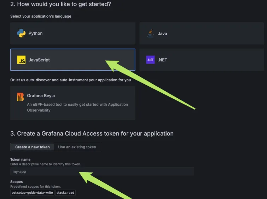Choose Java as the application language

162,33
